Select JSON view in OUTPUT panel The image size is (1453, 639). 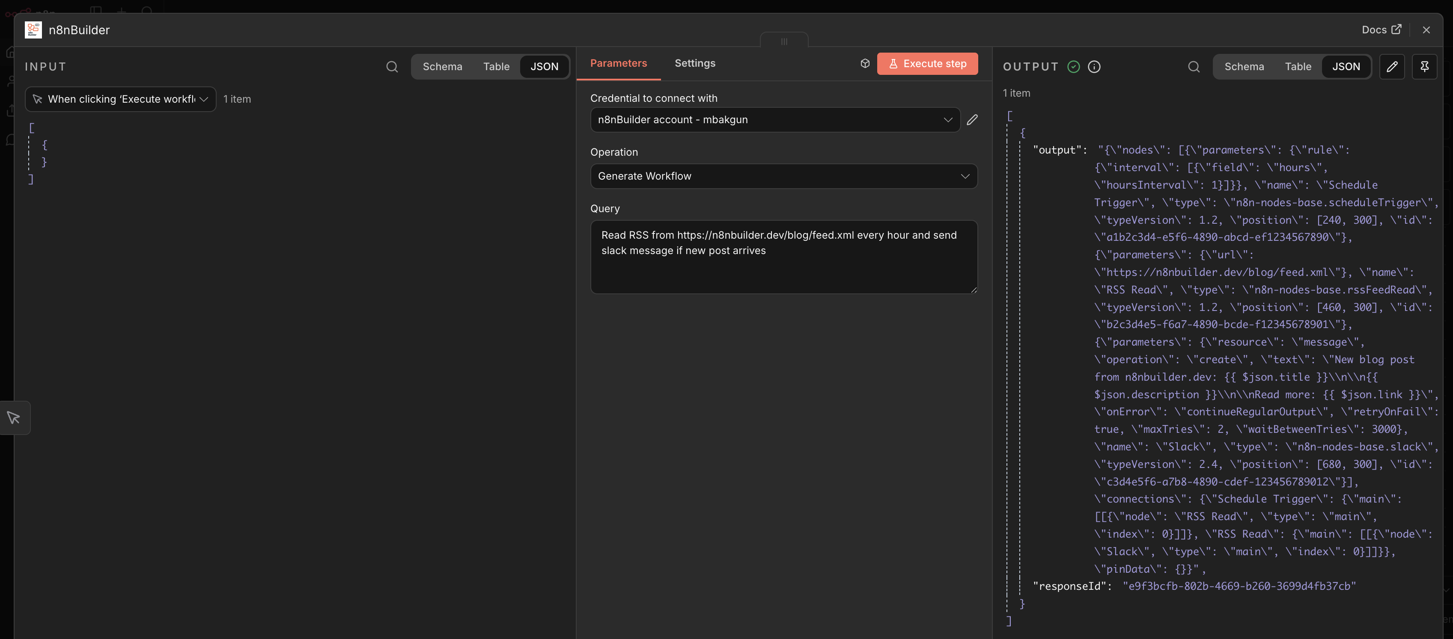[x=1346, y=66]
